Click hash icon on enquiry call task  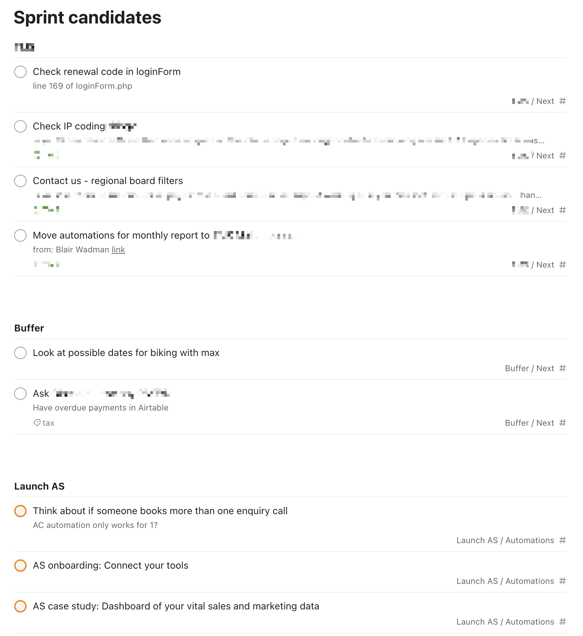(x=563, y=540)
